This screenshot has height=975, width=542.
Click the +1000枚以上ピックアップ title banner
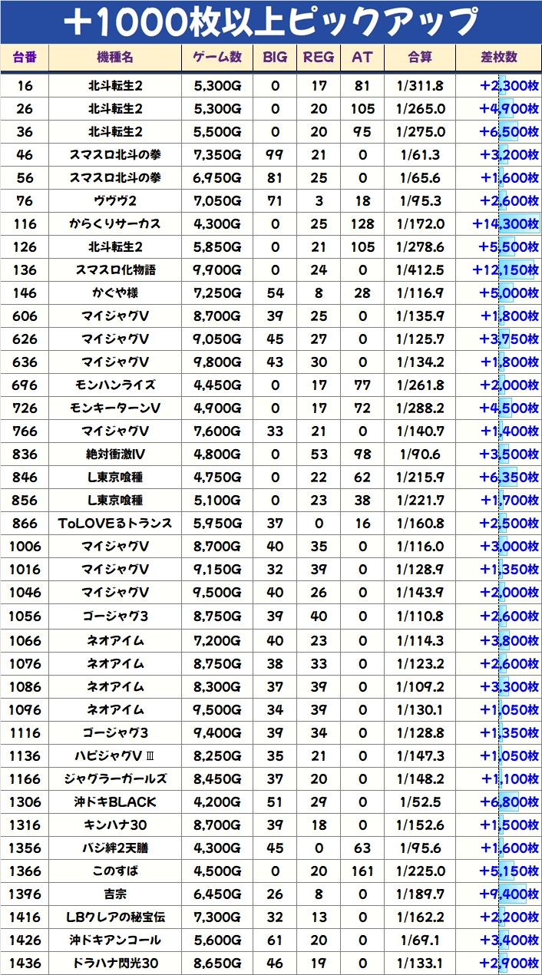pyautogui.click(x=271, y=22)
